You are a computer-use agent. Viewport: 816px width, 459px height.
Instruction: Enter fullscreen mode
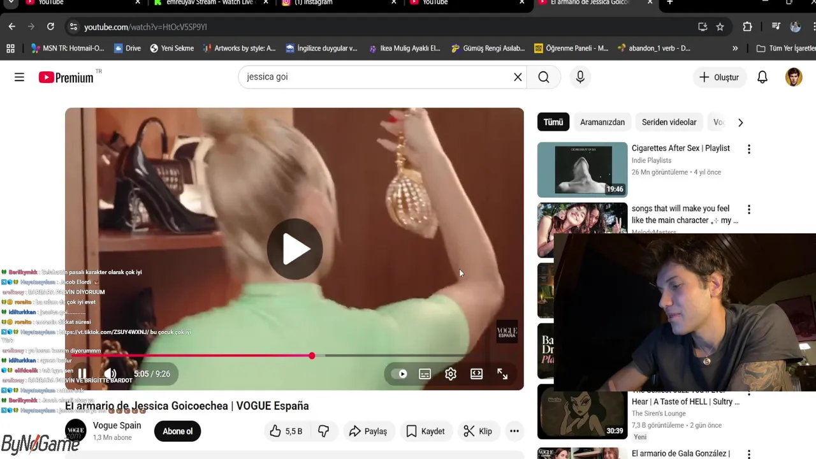[502, 374]
